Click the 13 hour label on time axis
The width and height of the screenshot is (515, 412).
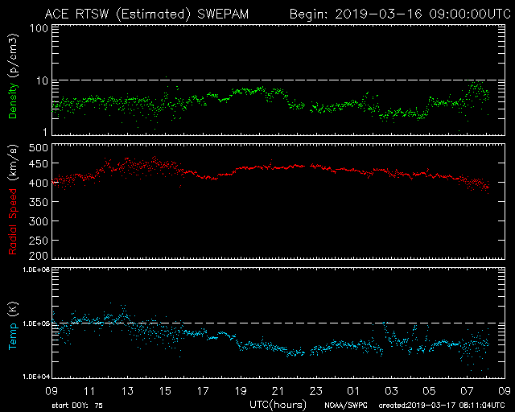click(x=127, y=390)
